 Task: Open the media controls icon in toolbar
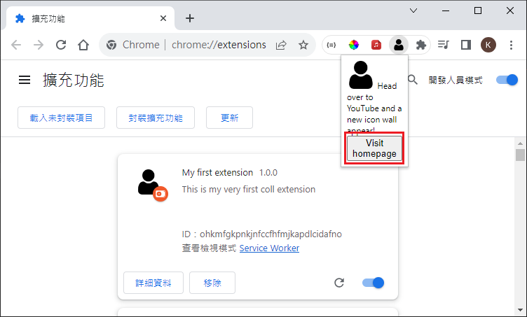[443, 45]
